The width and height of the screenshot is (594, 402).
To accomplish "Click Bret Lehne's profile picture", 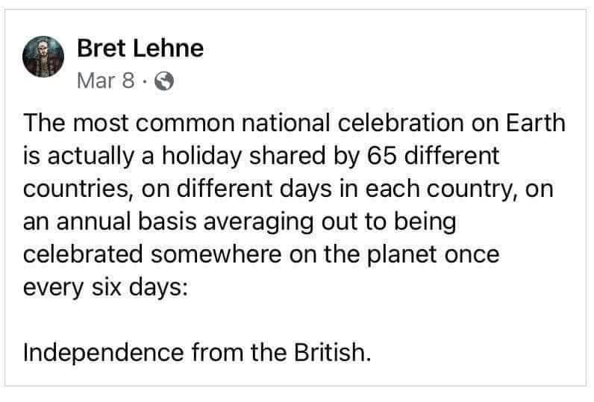I will tap(45, 57).
